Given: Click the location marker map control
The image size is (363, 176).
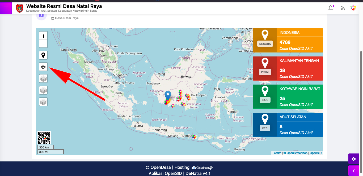Looking at the screenshot, I should pos(43,55).
